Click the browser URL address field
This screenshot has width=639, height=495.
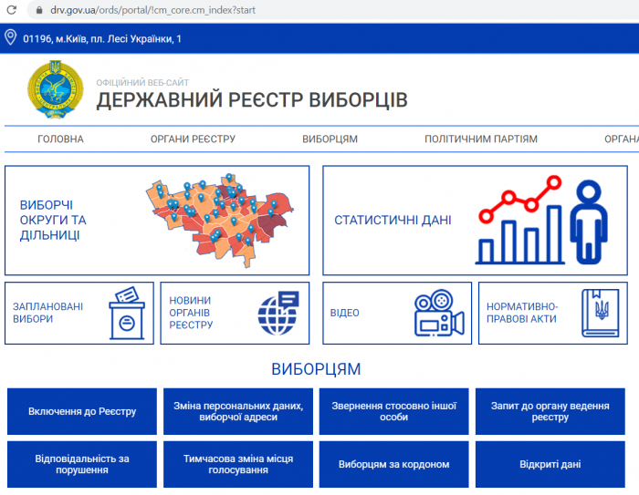click(x=274, y=10)
